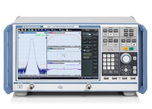Push the MARKER key
This screenshot has width=152, height=109.
pyautogui.click(x=116, y=35)
